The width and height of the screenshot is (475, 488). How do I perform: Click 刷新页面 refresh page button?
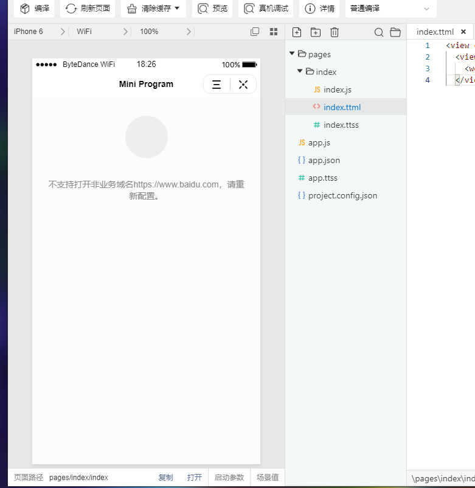88,9
